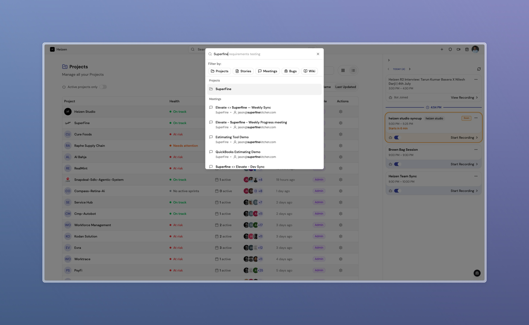Sort projects by Last Updated

pyautogui.click(x=346, y=87)
